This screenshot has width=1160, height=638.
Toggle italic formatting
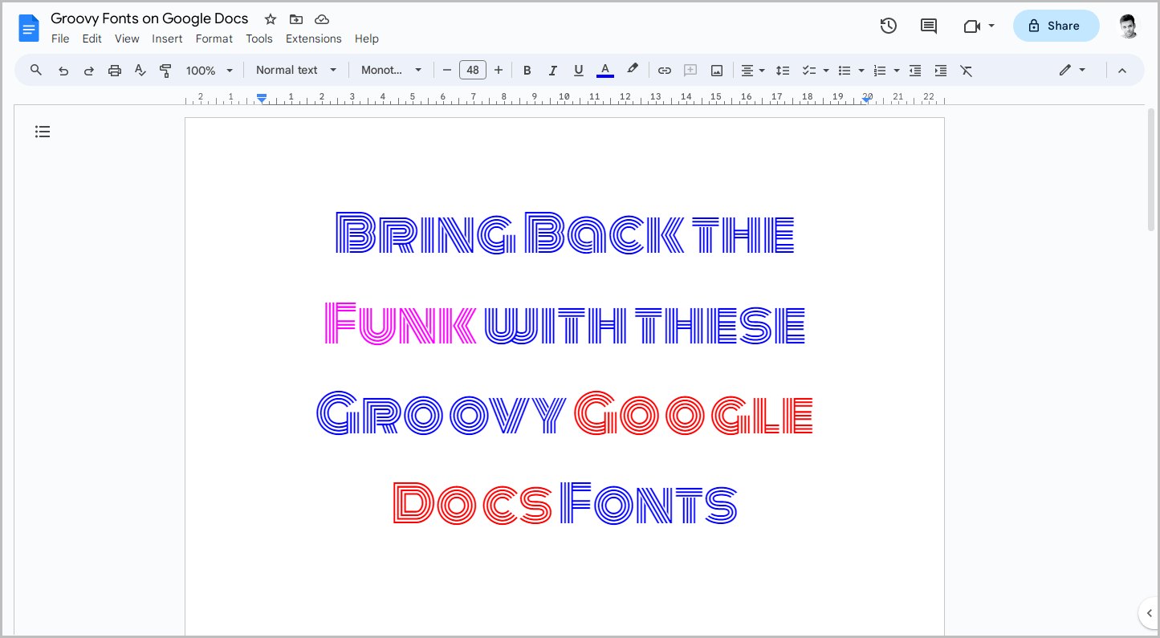[552, 70]
